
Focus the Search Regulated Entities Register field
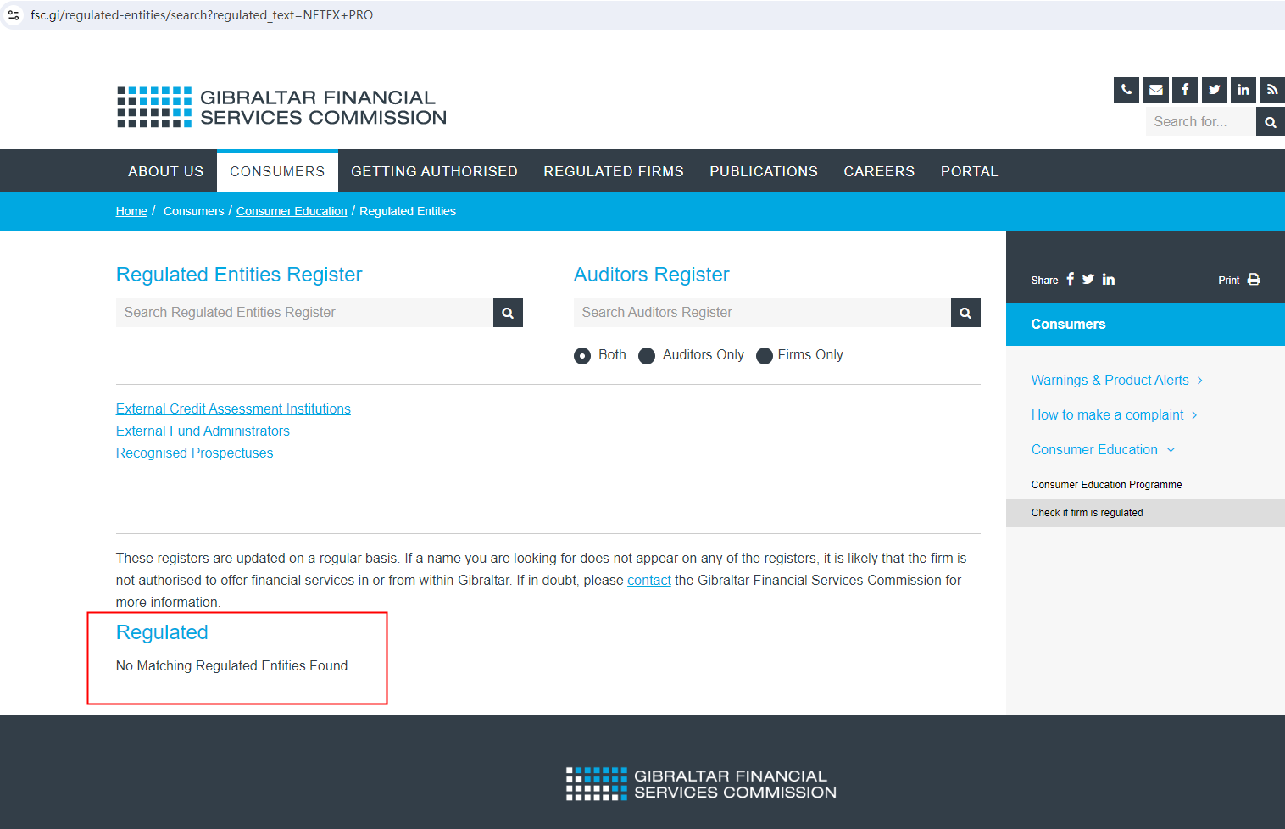pos(304,313)
